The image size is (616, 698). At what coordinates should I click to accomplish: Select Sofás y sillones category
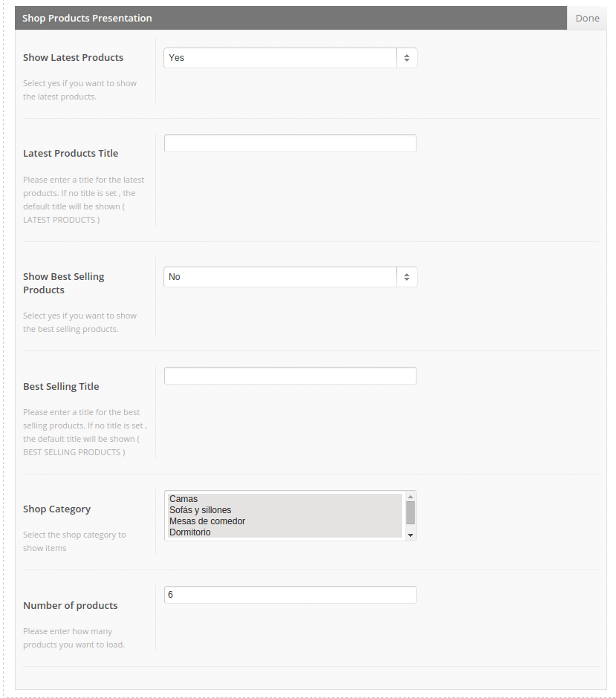285,510
